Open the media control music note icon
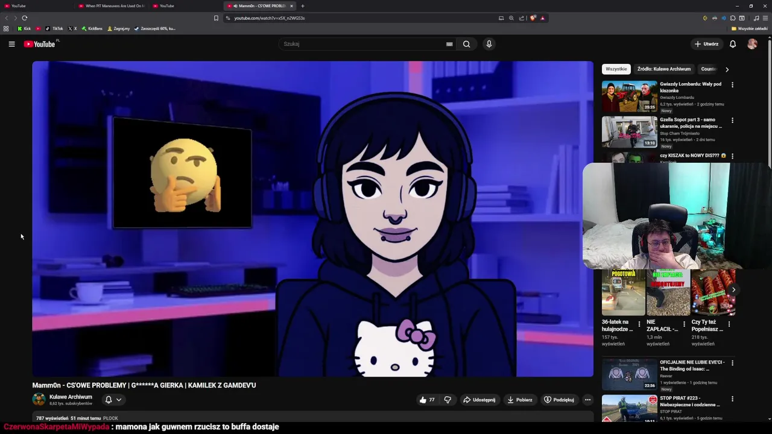 [756, 18]
